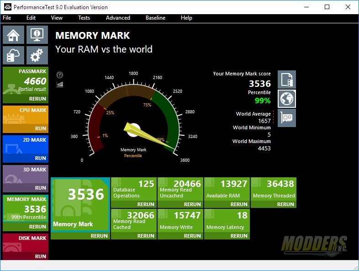Minimize the PerformanceTest window
The image size is (359, 271).
306,7
